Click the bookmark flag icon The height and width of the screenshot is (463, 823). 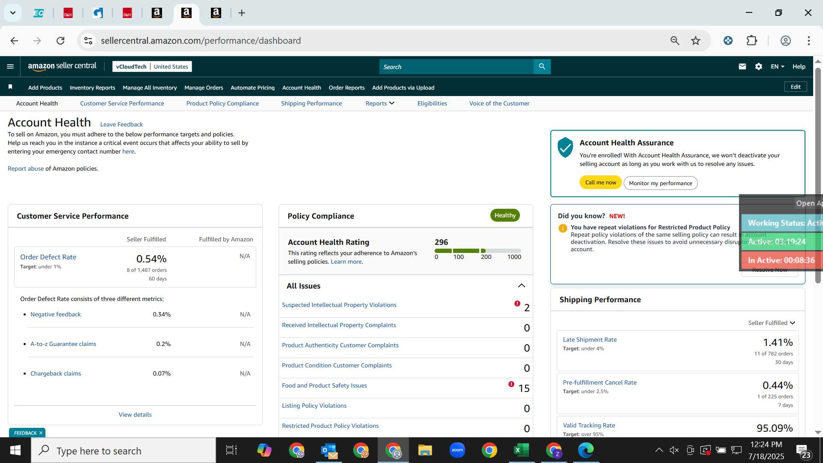[10, 87]
